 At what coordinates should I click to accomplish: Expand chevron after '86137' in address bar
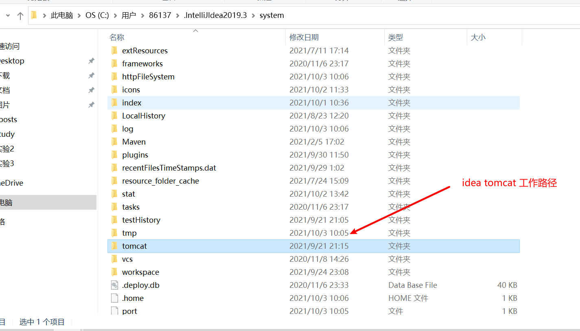pos(178,15)
